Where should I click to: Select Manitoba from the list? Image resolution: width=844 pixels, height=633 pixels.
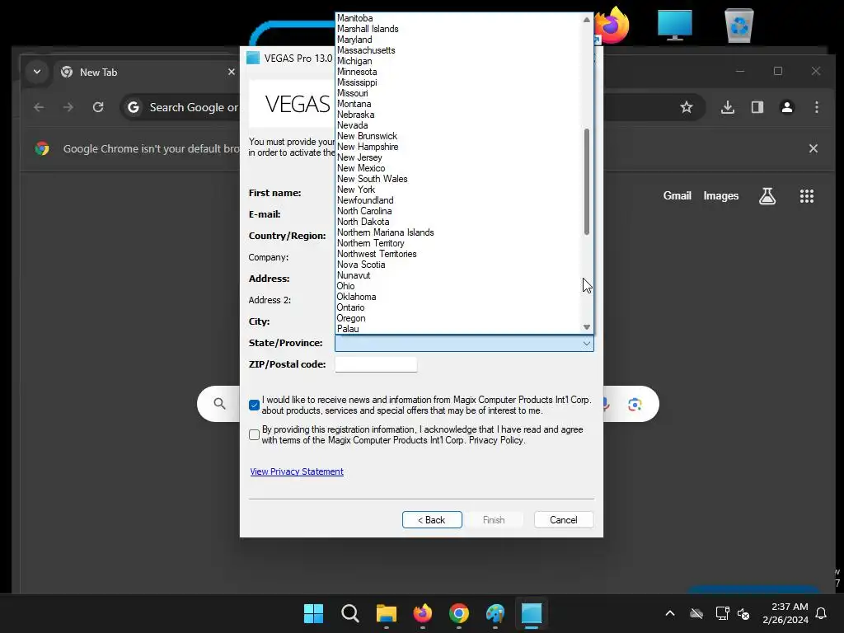coord(355,18)
